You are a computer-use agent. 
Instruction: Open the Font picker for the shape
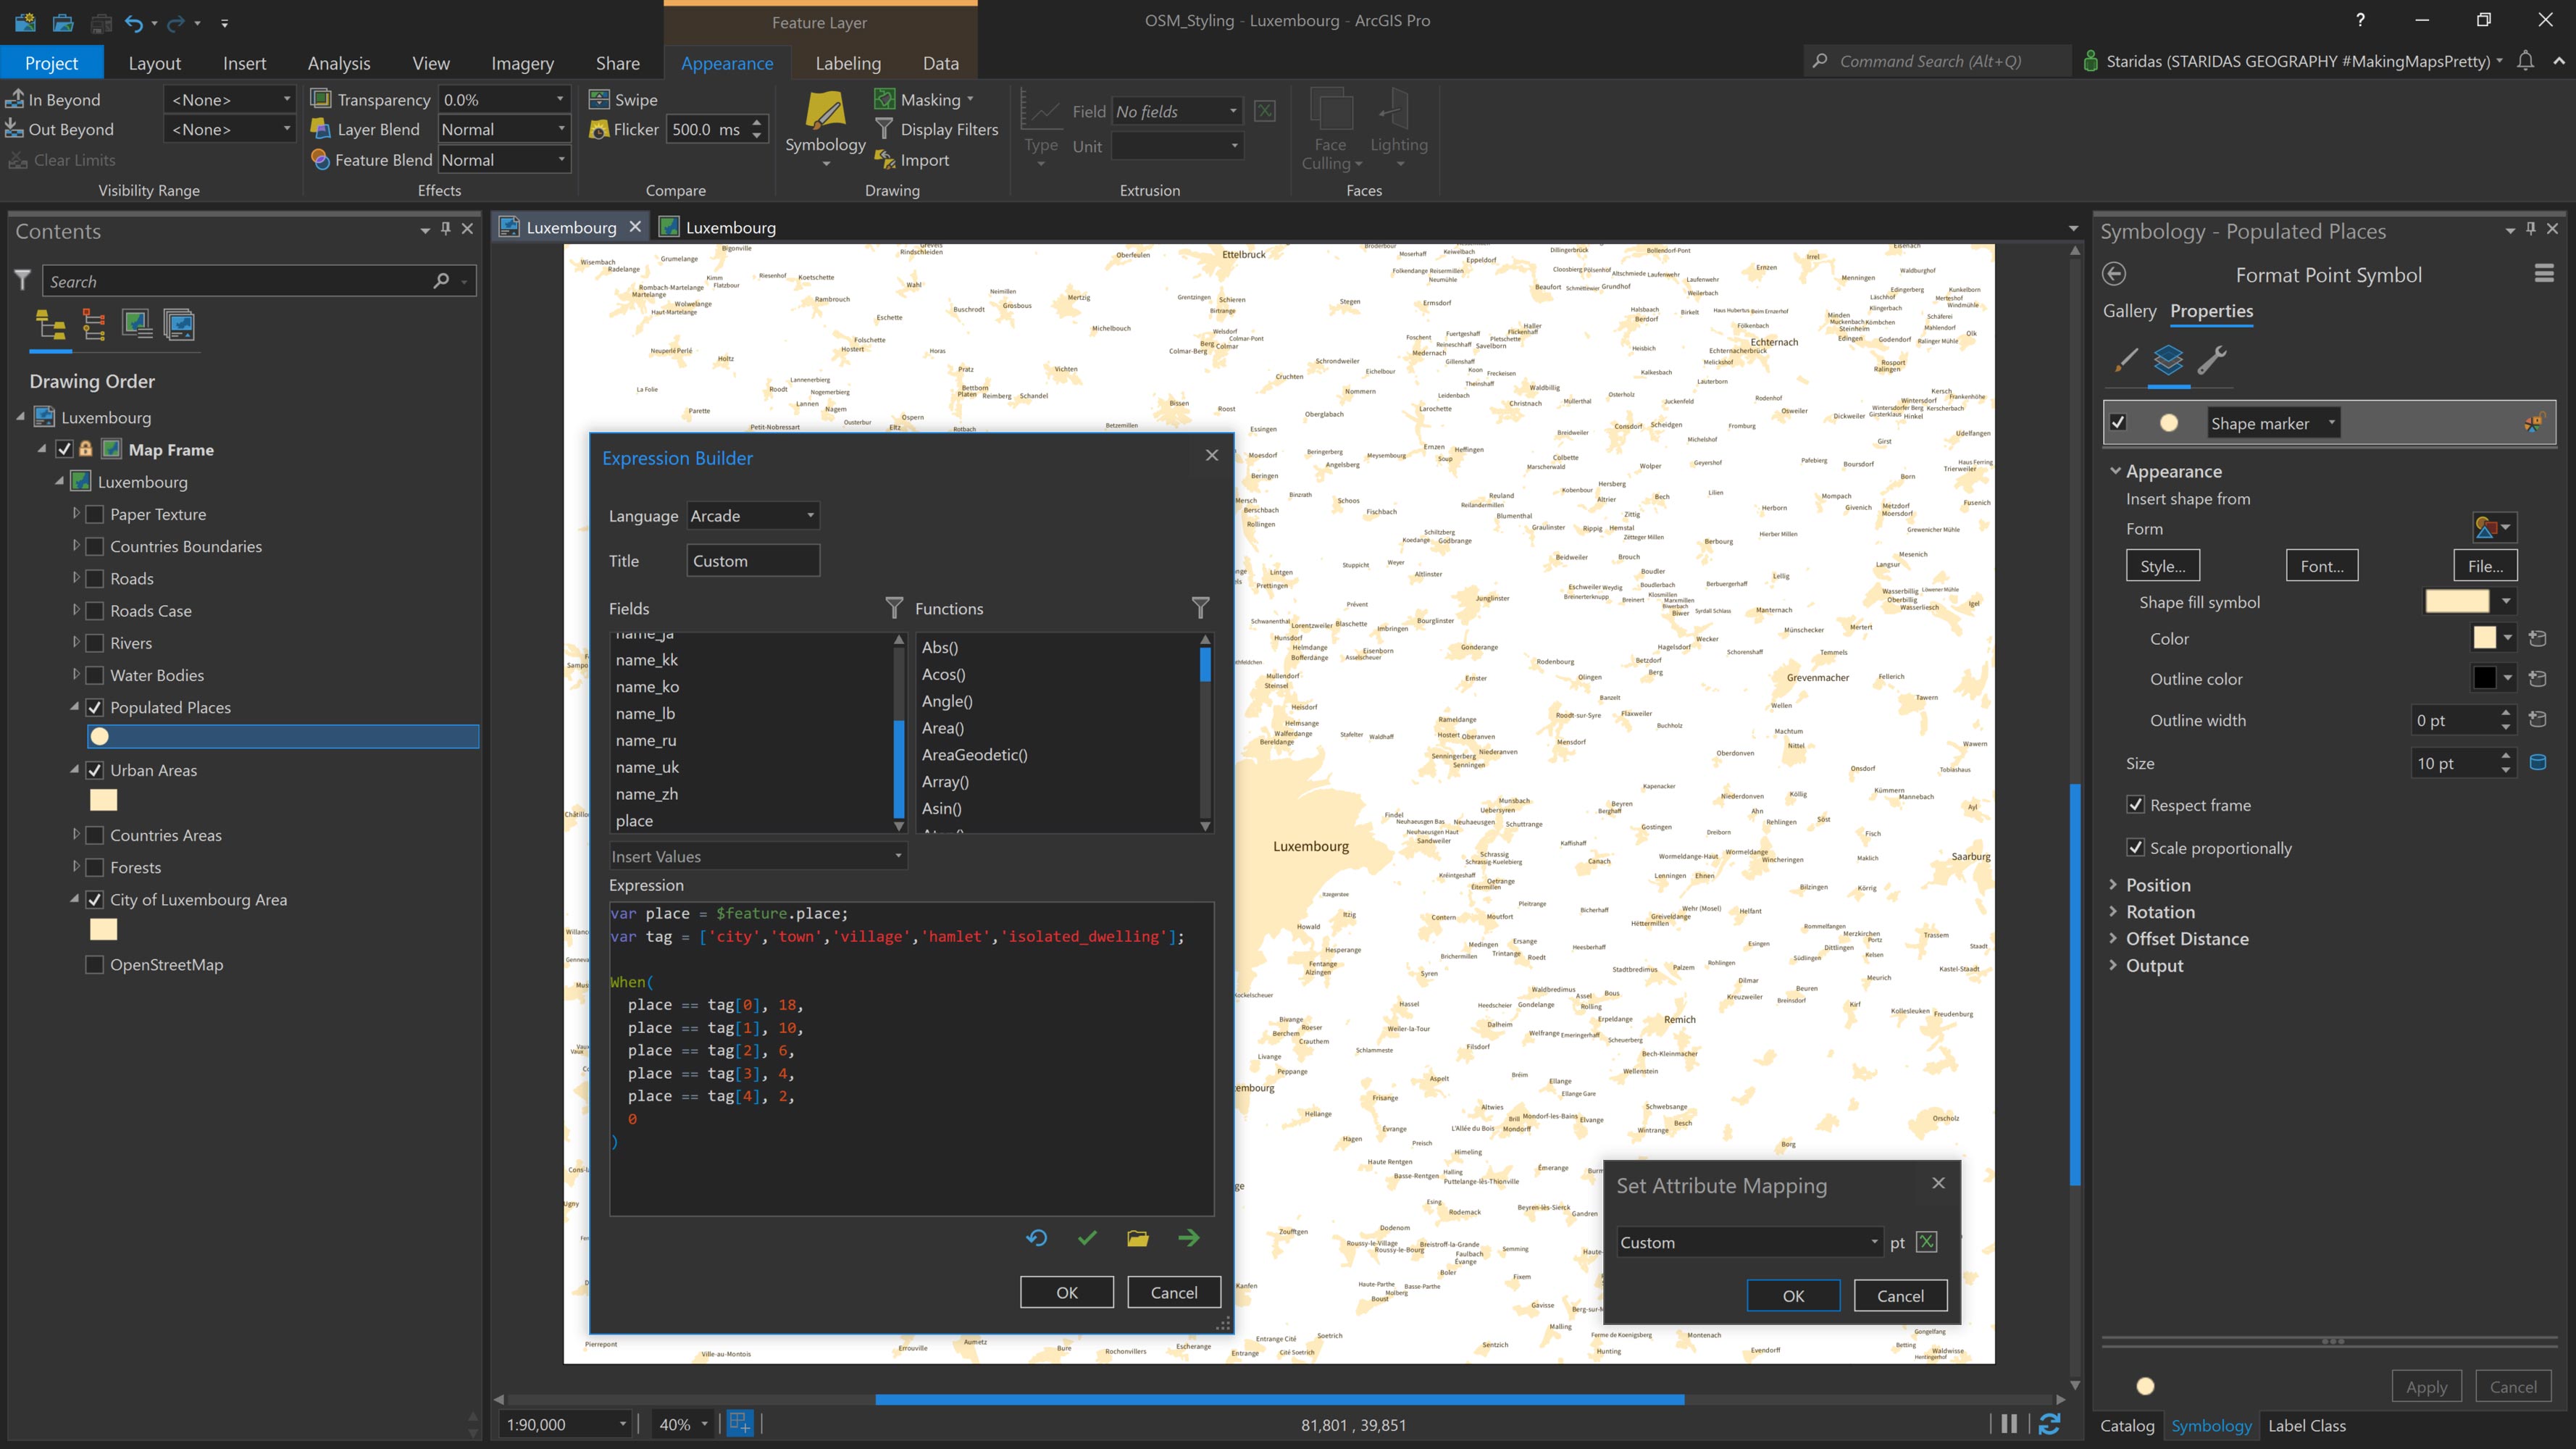point(2322,565)
